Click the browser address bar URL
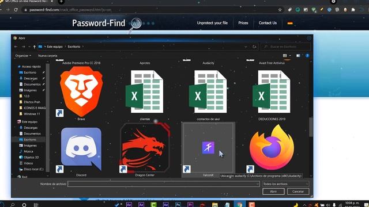Image resolution: width=369 pixels, height=207 pixels. click(x=70, y=10)
